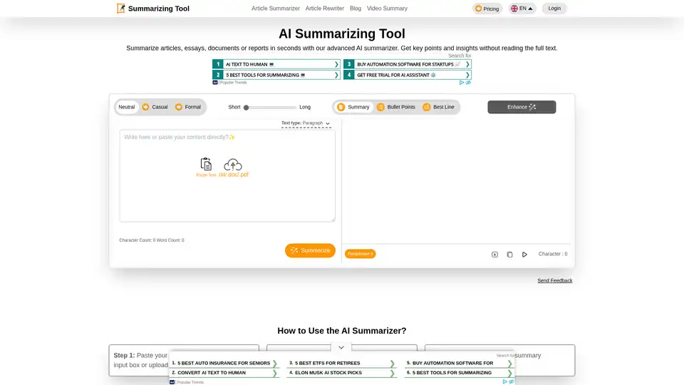Open the Text type Paragraph dropdown
The width and height of the screenshot is (684, 385).
306,123
